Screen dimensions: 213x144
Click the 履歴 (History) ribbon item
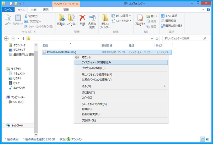click(151, 26)
